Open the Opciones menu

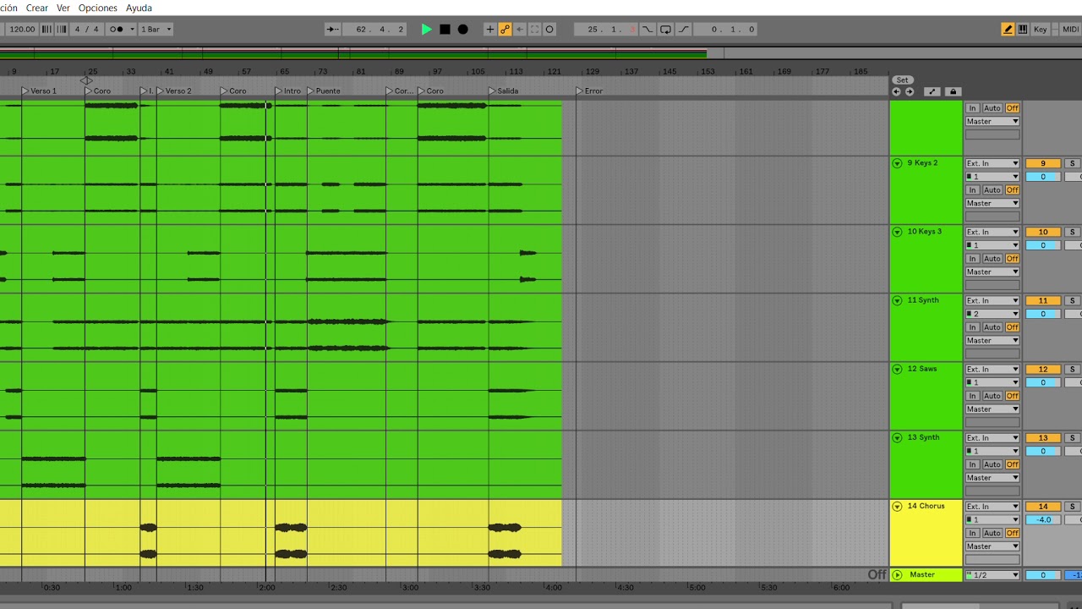(98, 8)
